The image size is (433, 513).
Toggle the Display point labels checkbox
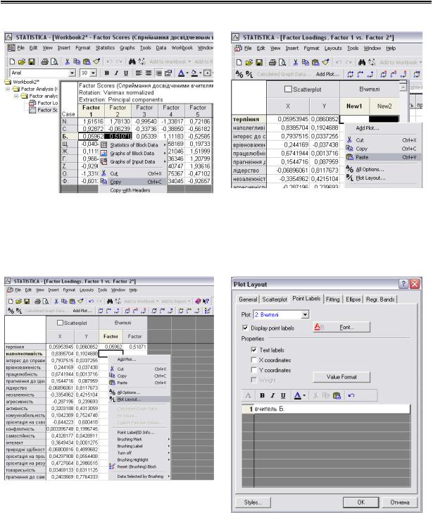click(x=245, y=328)
